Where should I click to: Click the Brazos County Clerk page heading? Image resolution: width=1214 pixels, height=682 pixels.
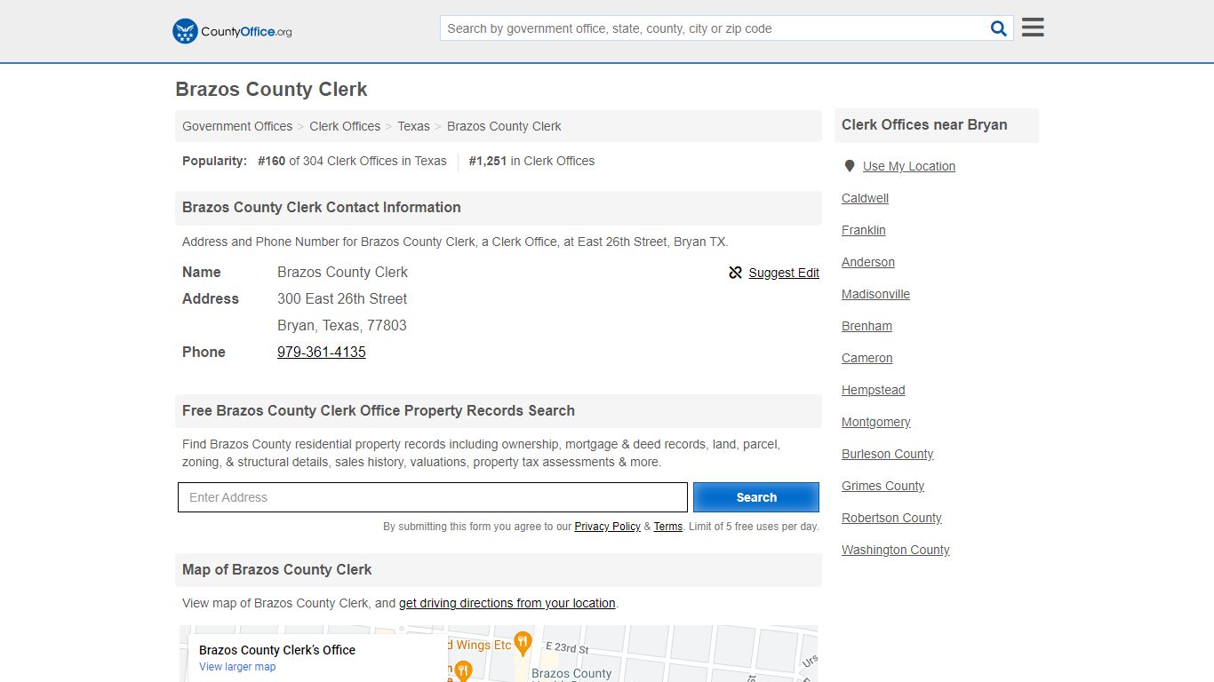271,90
